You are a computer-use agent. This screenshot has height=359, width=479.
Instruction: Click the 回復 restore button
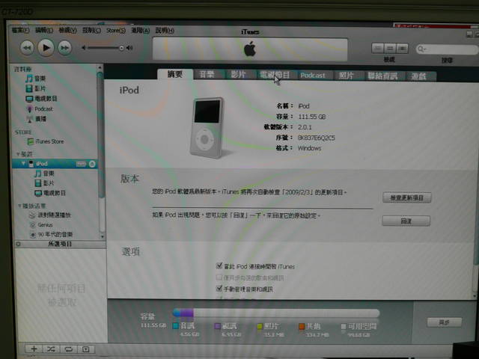click(x=406, y=221)
